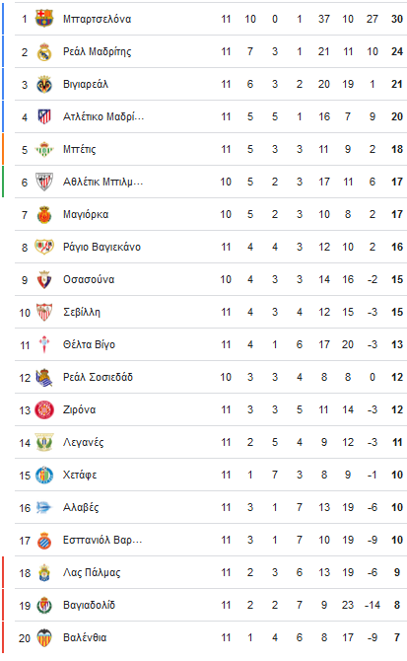The image size is (407, 661).
Task: Open the Ζιρόνα team entry
Action: (x=80, y=409)
